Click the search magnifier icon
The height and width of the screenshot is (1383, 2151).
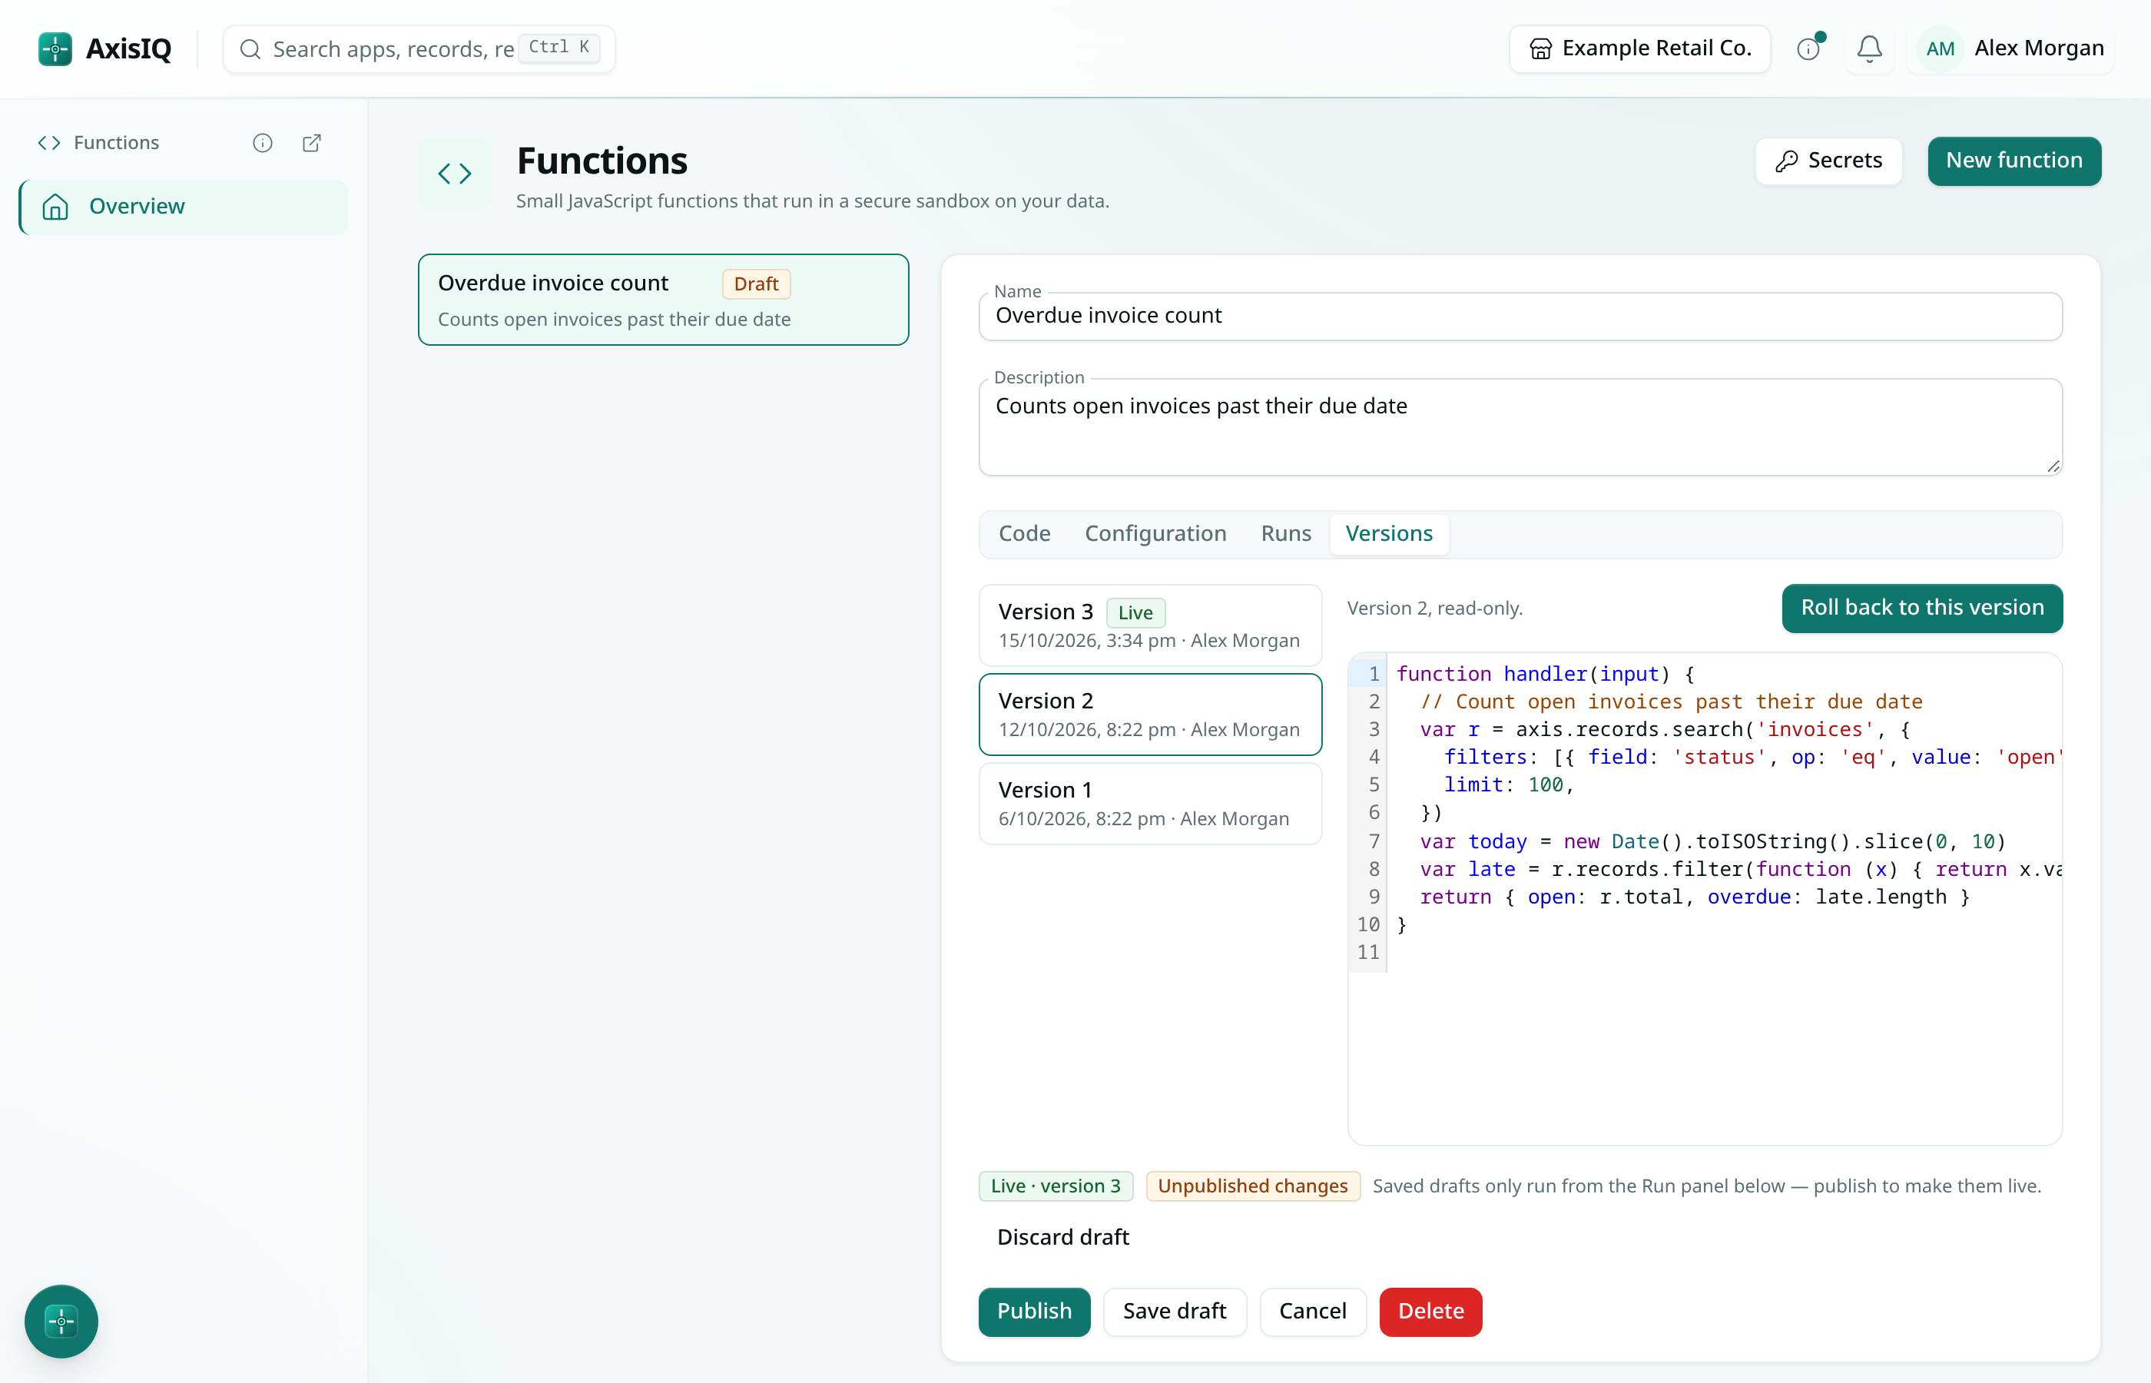pyautogui.click(x=250, y=48)
